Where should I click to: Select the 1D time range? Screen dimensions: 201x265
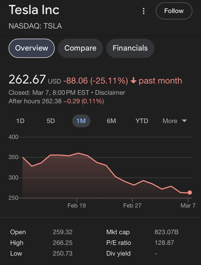pyautogui.click(x=20, y=121)
